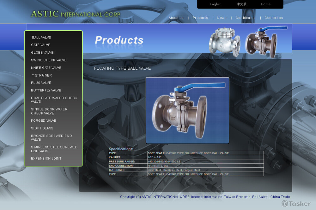The image size is (316, 210).
Task: Open Expension Joint category
Action: 46,159
